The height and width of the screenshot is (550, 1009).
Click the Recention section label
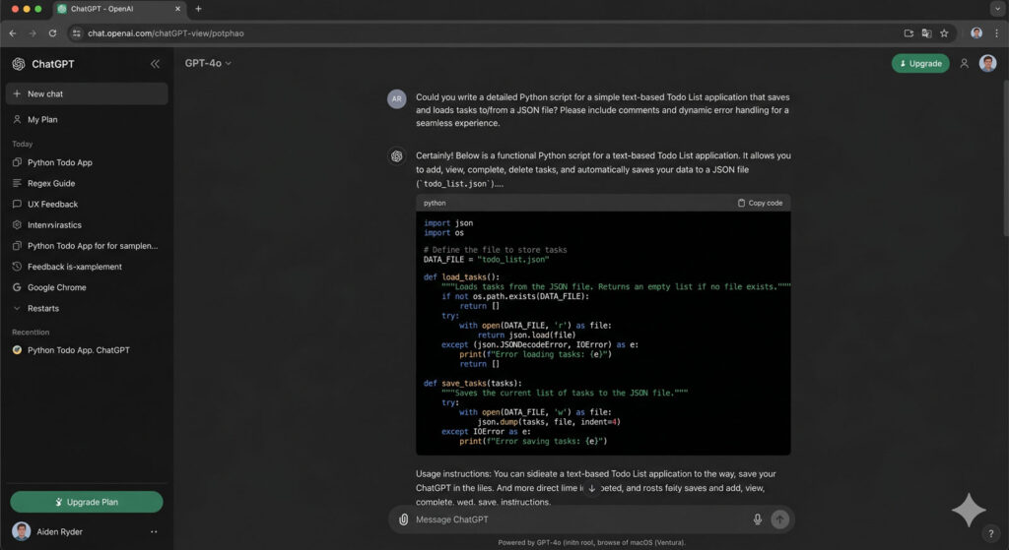[31, 333]
